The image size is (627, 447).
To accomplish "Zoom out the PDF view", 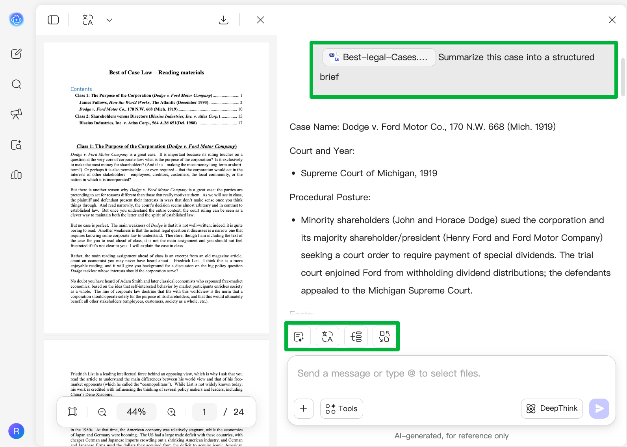I will [x=102, y=412].
